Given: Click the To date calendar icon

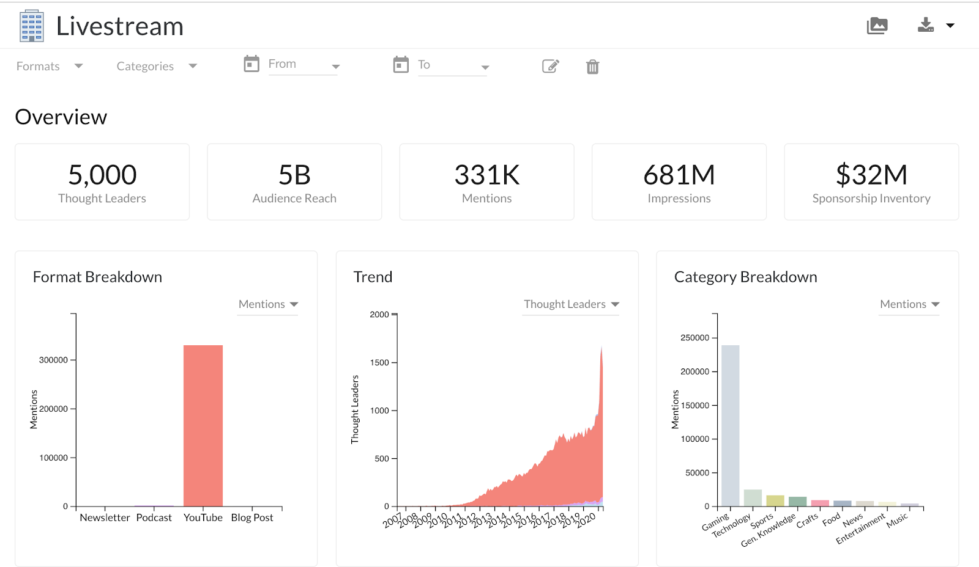Looking at the screenshot, I should point(401,64).
